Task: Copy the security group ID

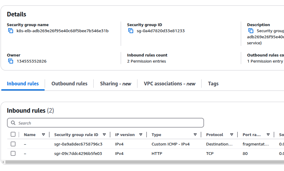Action: point(131,31)
